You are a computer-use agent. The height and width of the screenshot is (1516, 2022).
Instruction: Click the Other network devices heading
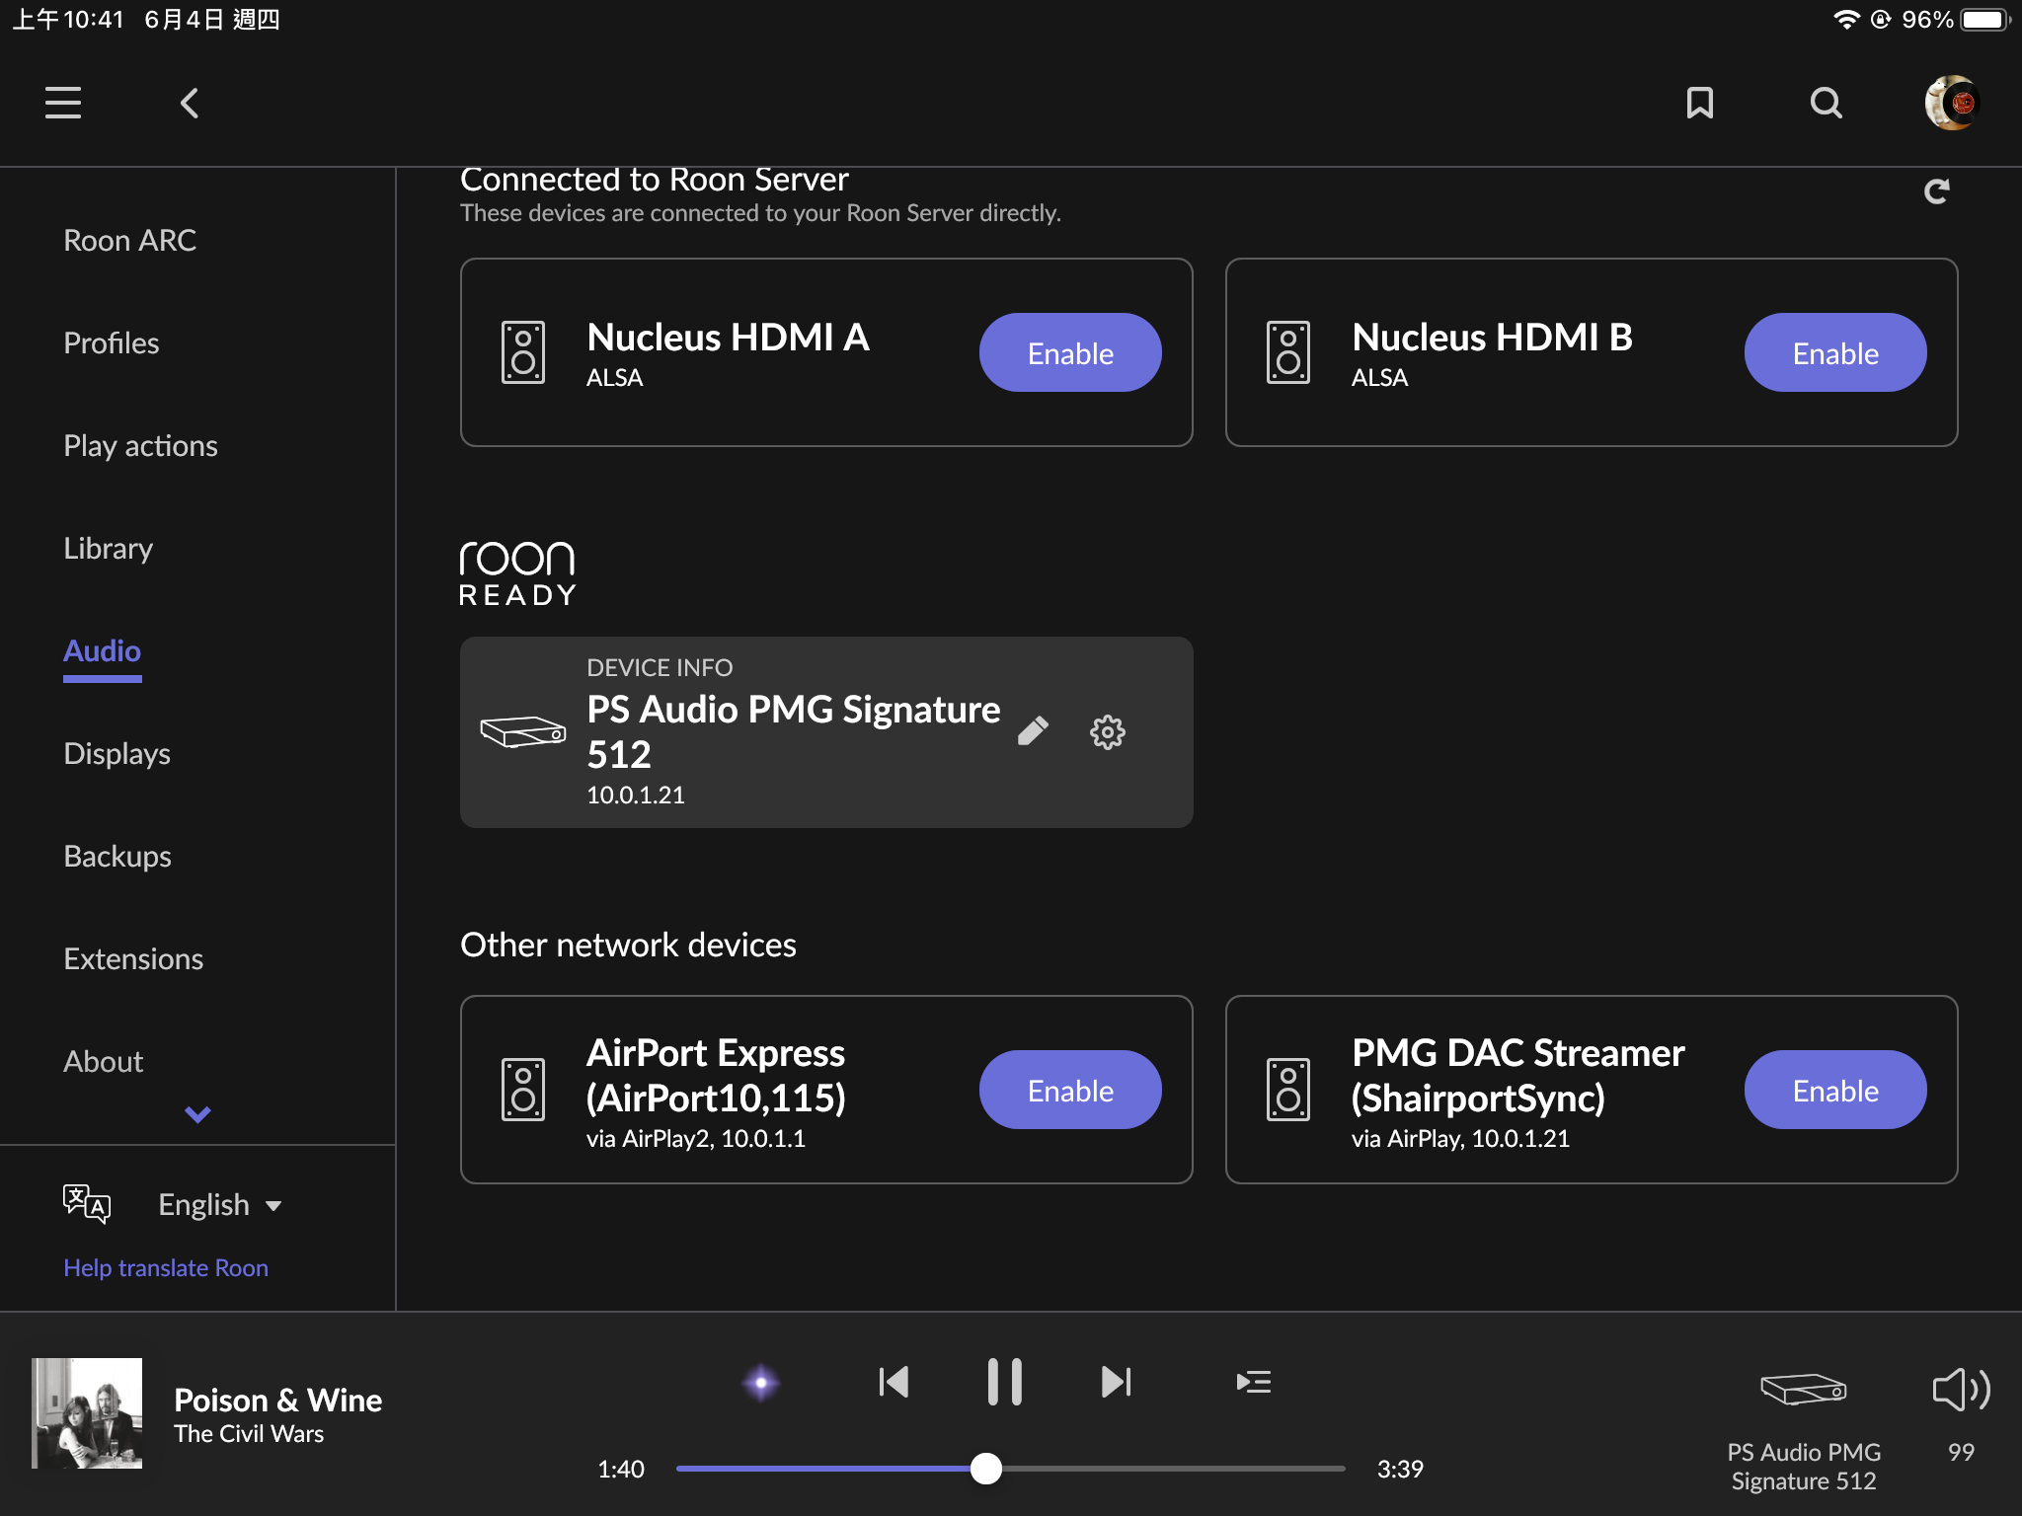coord(628,945)
